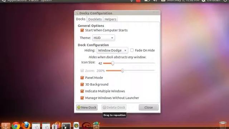Click the Drag to reposition tooltip
Screen dimensions: 229x129
[x=114, y=115]
